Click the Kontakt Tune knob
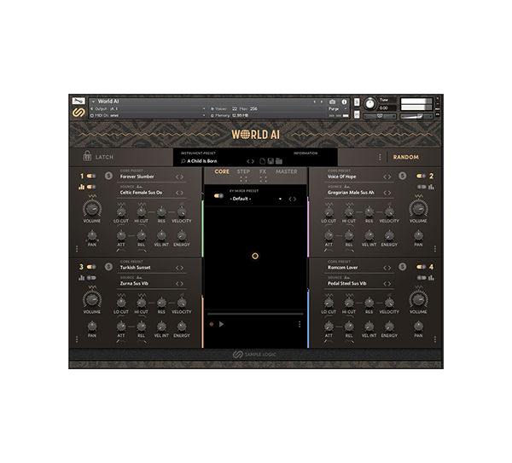The height and width of the screenshot is (463, 512). tap(369, 104)
